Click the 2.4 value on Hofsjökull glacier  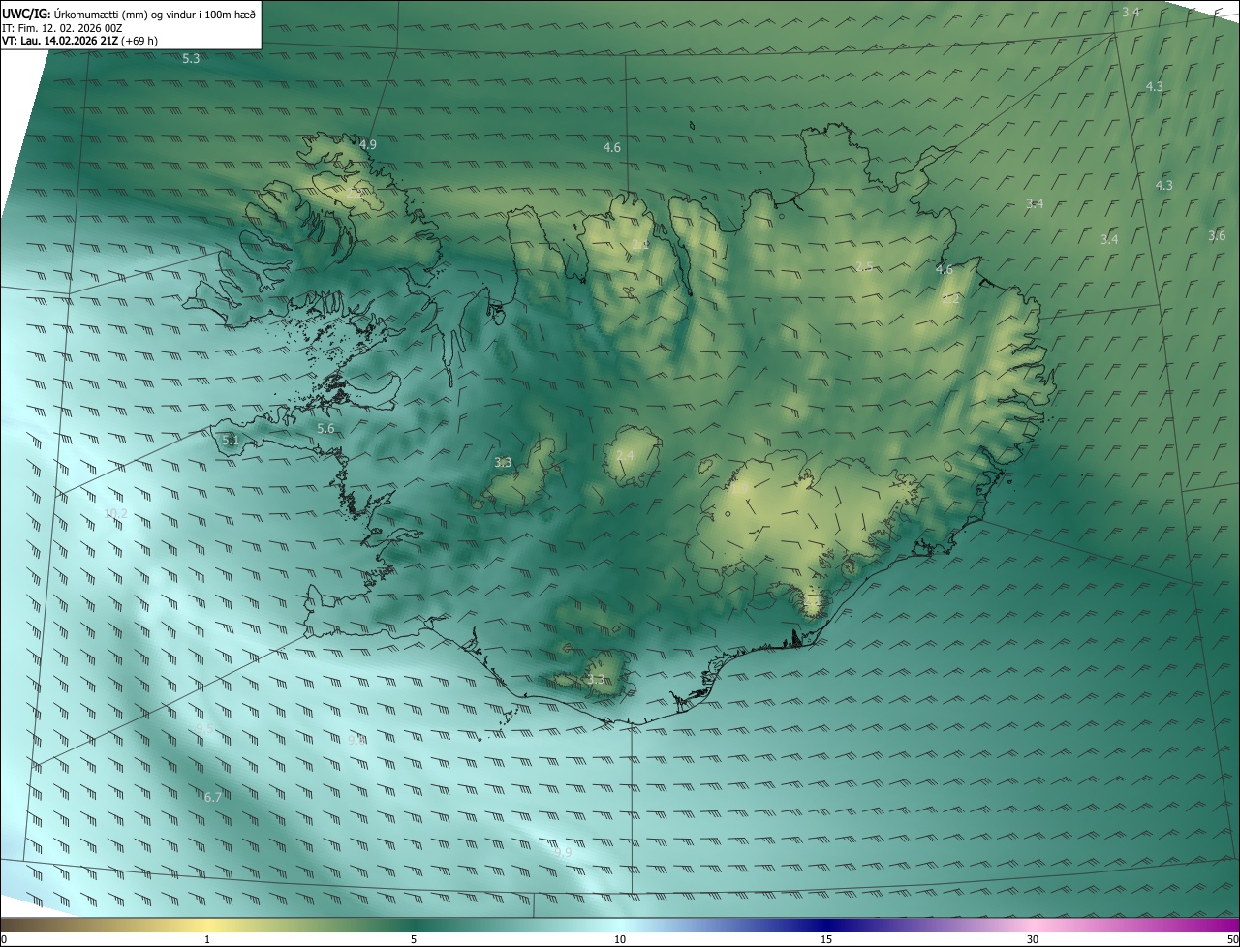[x=625, y=455]
